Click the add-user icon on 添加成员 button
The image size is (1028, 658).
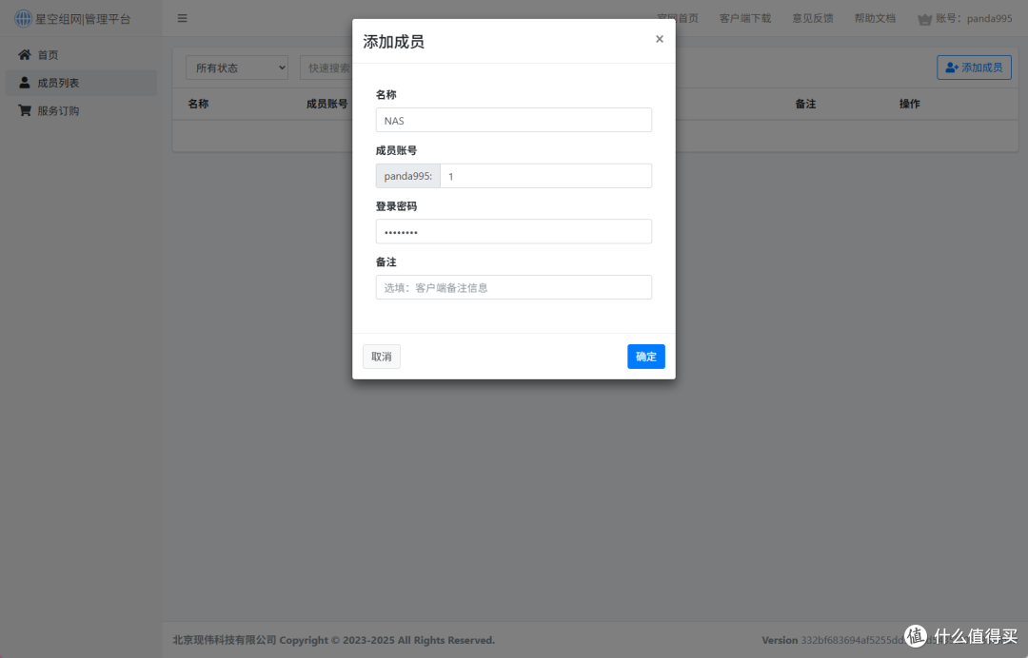click(952, 68)
